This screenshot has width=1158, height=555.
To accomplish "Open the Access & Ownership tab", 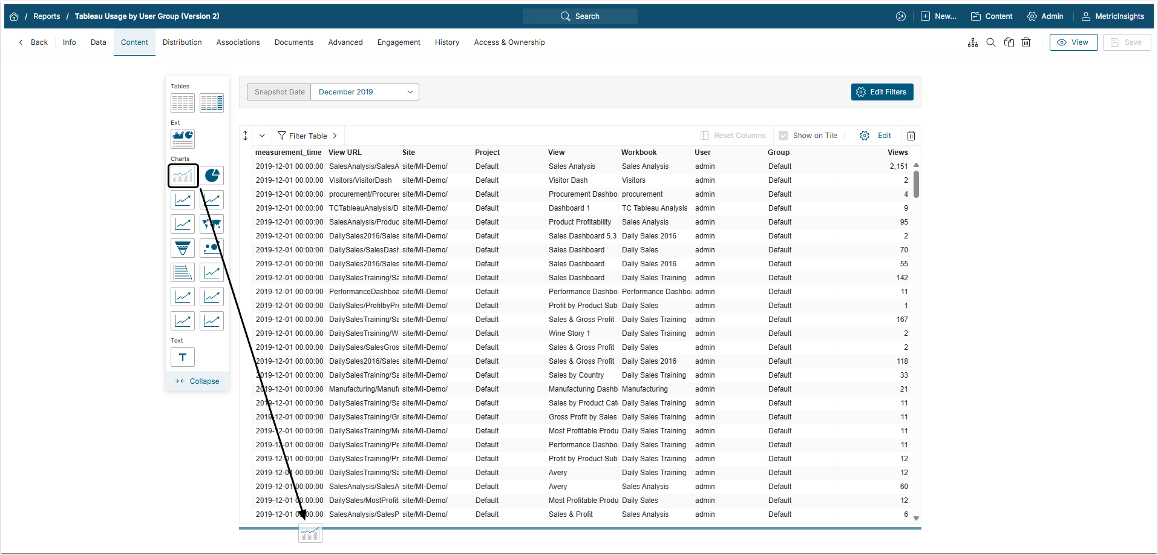I will pos(509,42).
